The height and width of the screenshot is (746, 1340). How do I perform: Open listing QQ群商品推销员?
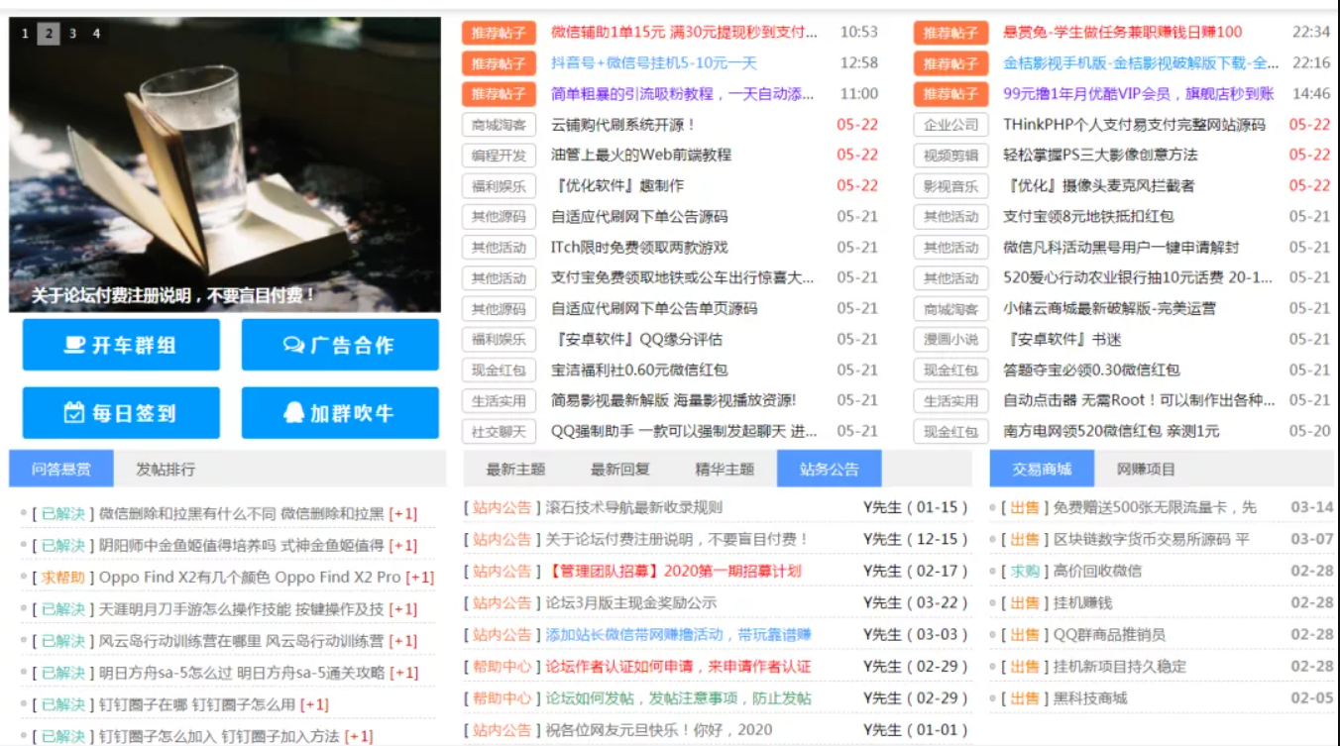pyautogui.click(x=1108, y=634)
